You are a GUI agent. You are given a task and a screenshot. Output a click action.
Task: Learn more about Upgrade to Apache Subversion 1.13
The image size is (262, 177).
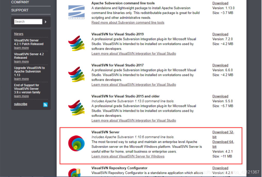21,79
